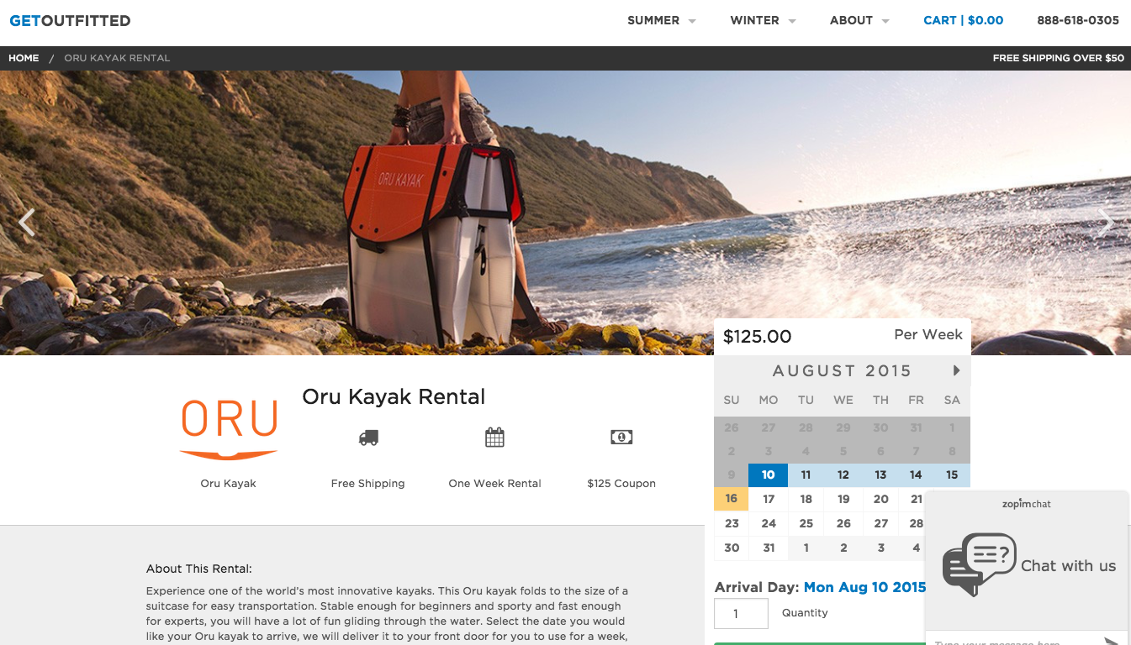This screenshot has width=1131, height=645.
Task: Click the Quantity input field
Action: pyautogui.click(x=741, y=613)
